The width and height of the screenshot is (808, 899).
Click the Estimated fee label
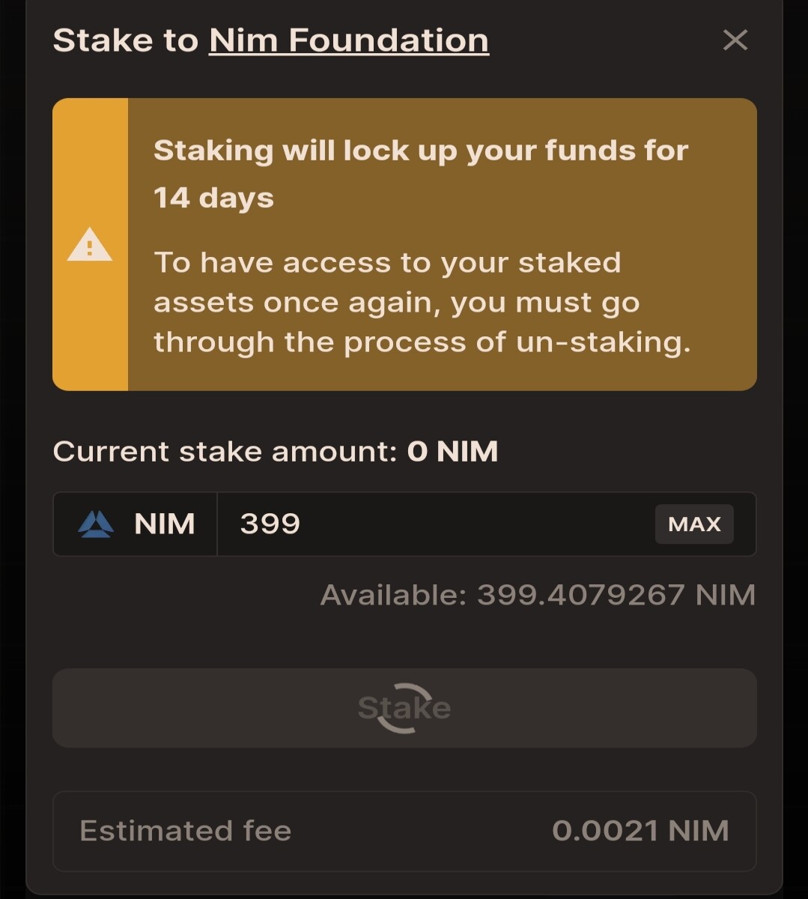(185, 831)
